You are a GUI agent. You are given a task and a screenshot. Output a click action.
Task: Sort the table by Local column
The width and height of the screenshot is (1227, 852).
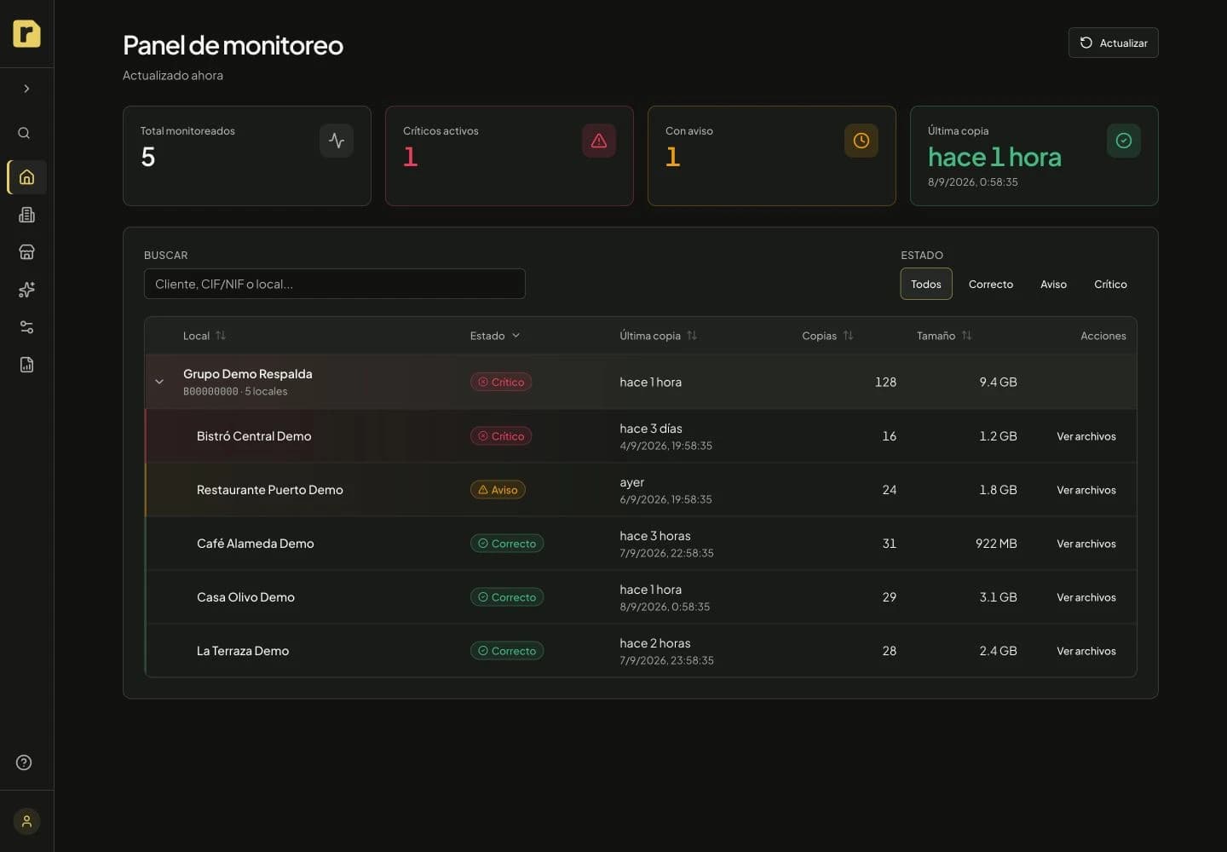[204, 336]
